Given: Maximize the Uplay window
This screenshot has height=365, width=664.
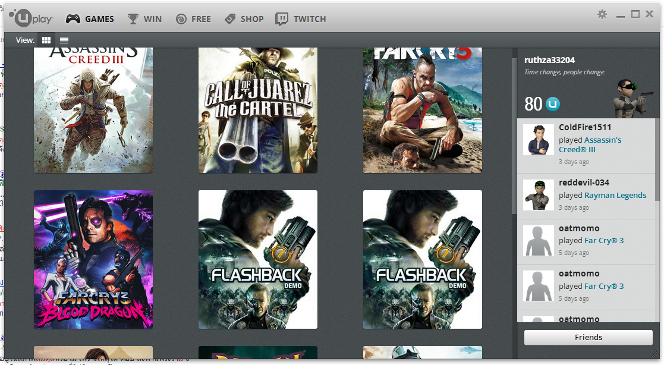Looking at the screenshot, I should (x=635, y=14).
